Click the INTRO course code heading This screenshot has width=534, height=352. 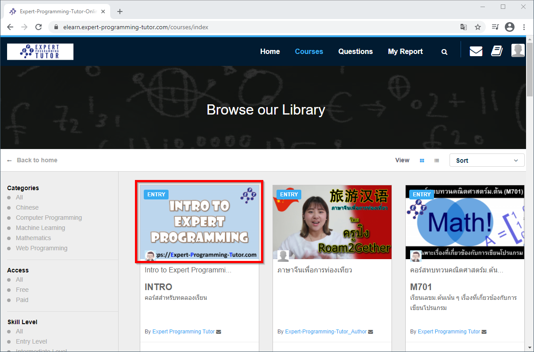click(x=158, y=287)
